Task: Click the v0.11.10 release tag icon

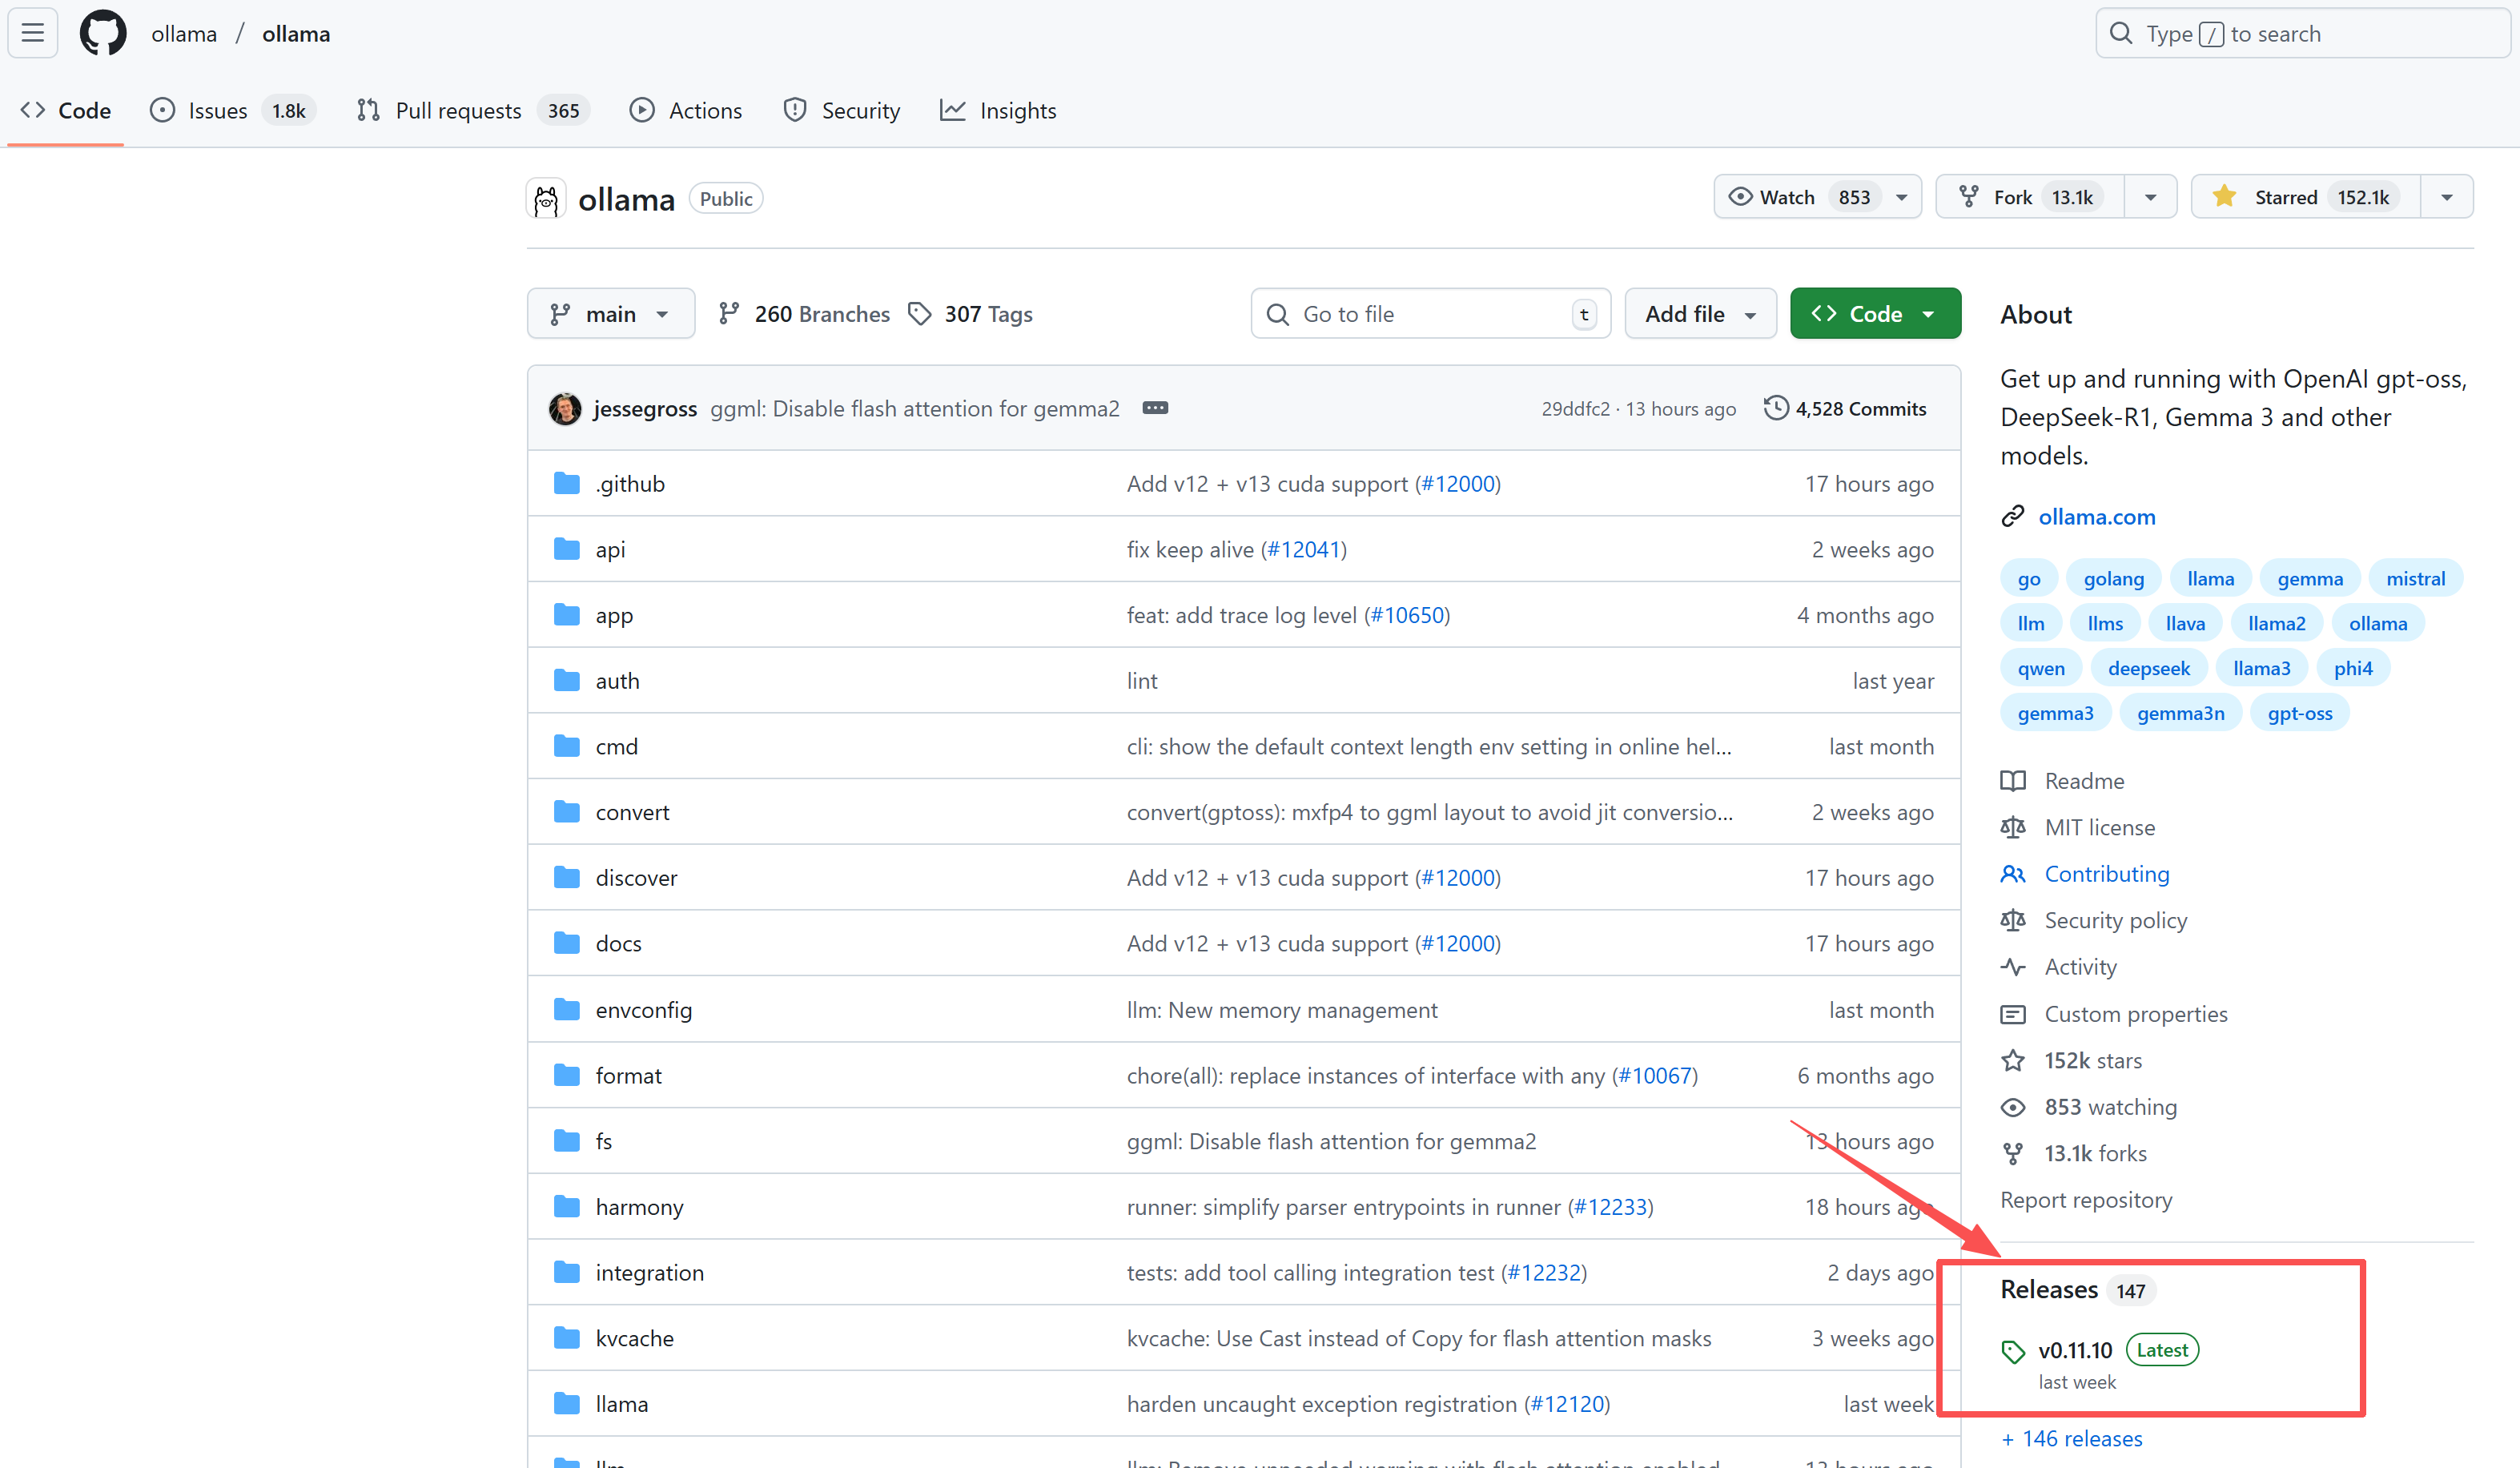Action: (x=2013, y=1351)
